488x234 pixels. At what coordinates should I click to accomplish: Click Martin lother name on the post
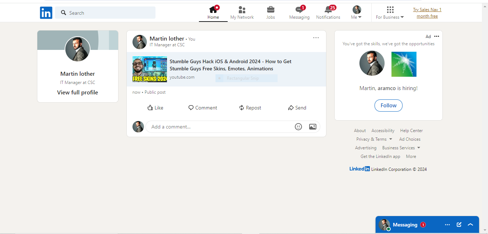pyautogui.click(x=167, y=39)
